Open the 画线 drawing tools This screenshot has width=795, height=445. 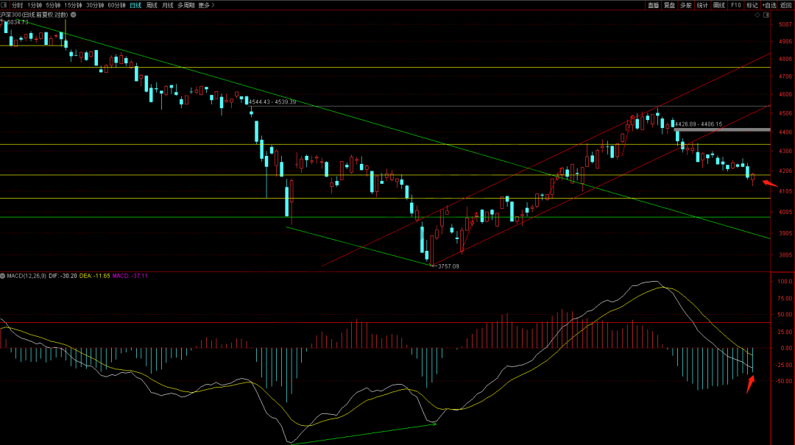[x=719, y=5]
